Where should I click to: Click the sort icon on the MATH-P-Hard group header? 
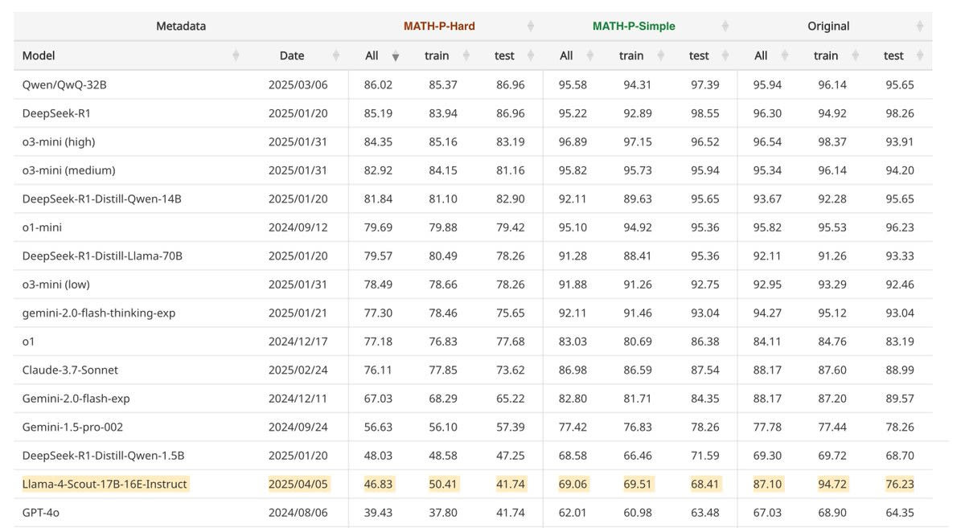(x=530, y=26)
